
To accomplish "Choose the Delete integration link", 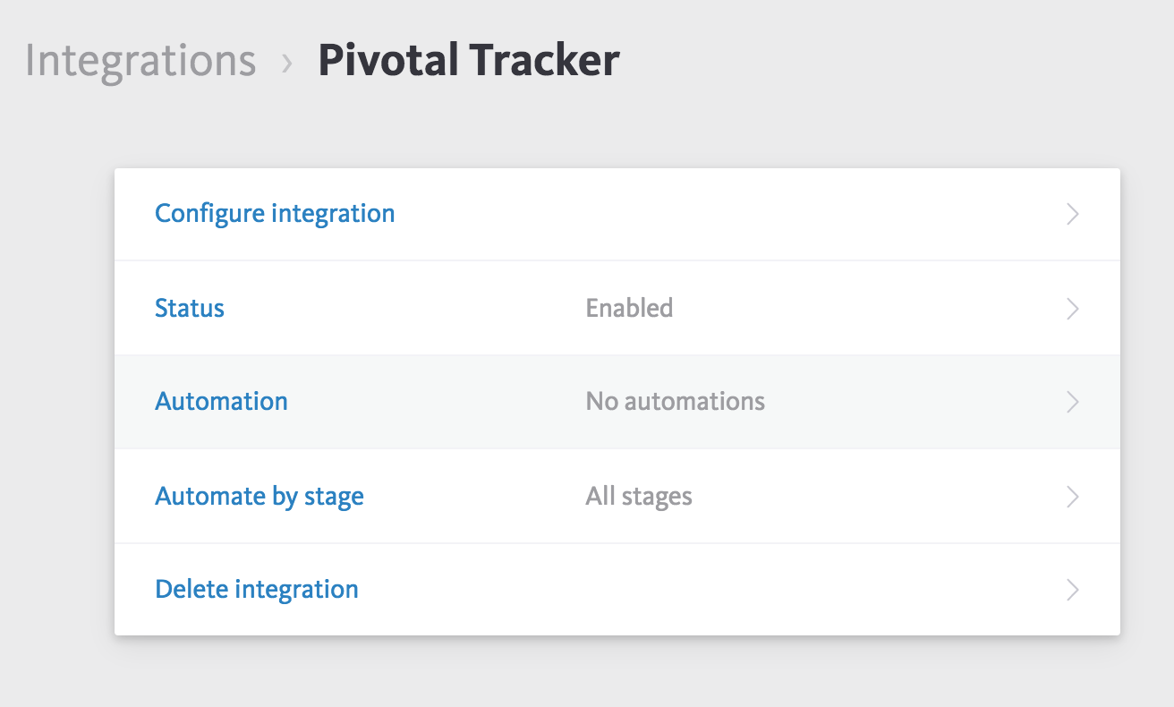I will point(257,589).
